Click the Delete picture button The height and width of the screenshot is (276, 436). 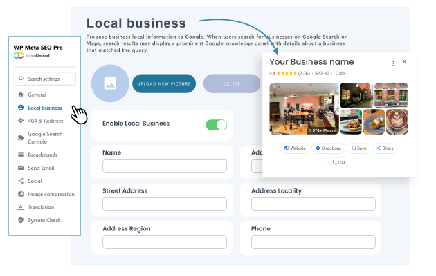232,83
